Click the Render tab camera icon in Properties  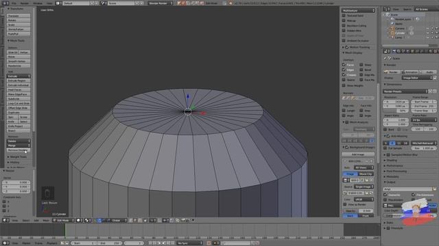pos(394,51)
